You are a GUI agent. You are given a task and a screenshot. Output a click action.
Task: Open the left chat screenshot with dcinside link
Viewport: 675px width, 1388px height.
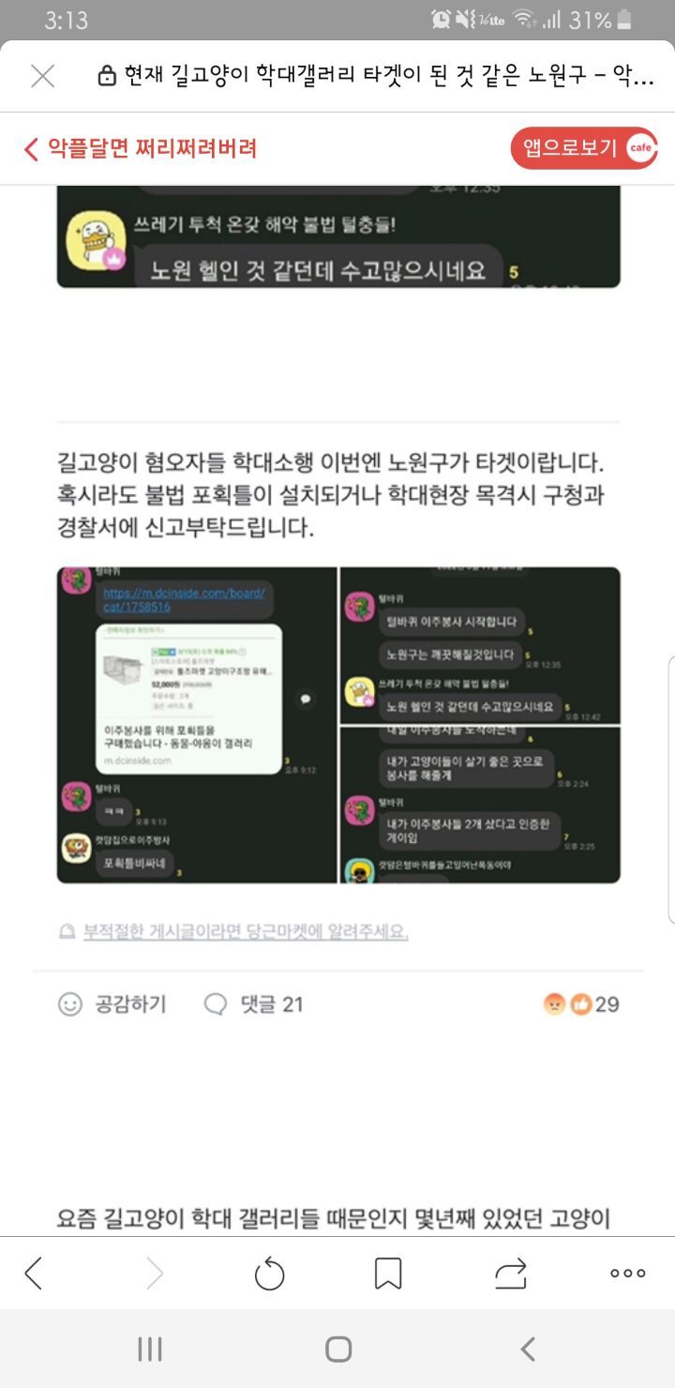point(197,725)
